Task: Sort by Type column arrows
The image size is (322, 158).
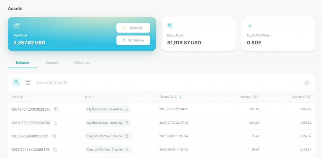Action: 94,97
